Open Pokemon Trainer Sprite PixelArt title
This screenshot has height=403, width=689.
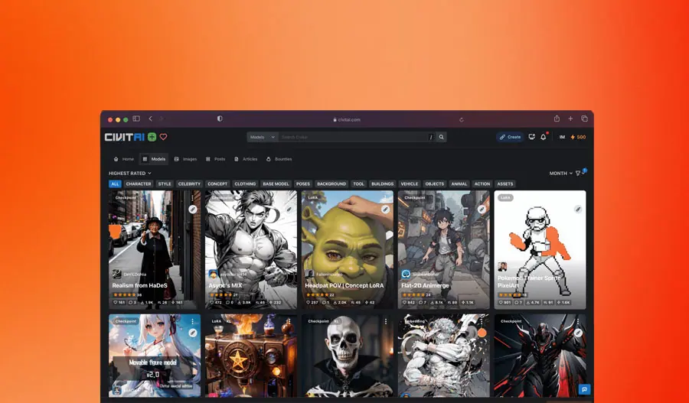(x=529, y=281)
